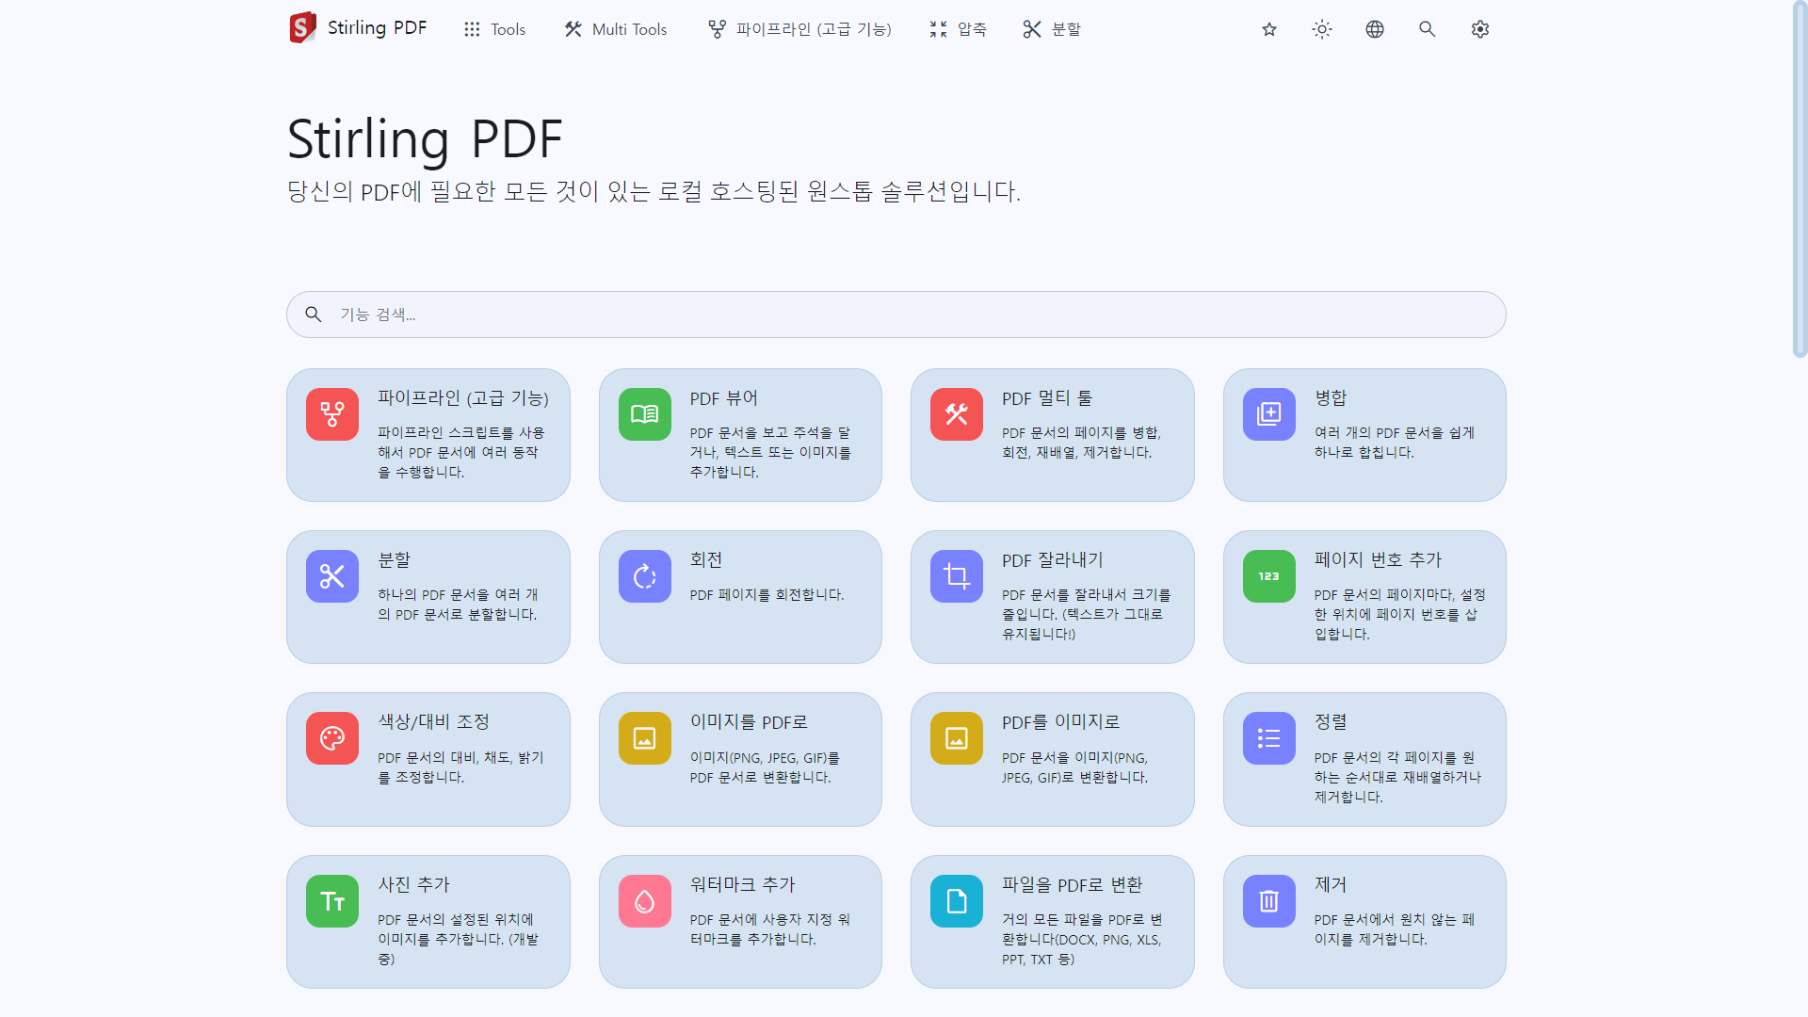Click the PDF를 이미지로 title

click(x=1061, y=722)
